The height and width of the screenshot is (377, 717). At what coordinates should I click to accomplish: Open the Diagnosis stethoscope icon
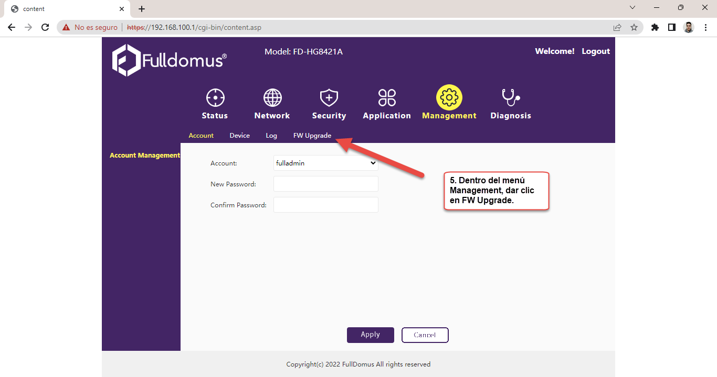pos(510,97)
